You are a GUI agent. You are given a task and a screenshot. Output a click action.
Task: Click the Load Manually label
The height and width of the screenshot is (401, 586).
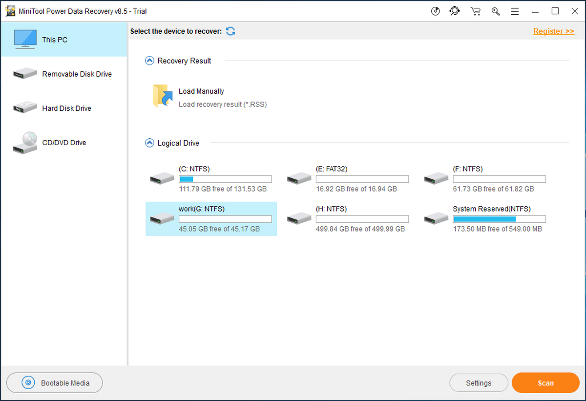[201, 91]
